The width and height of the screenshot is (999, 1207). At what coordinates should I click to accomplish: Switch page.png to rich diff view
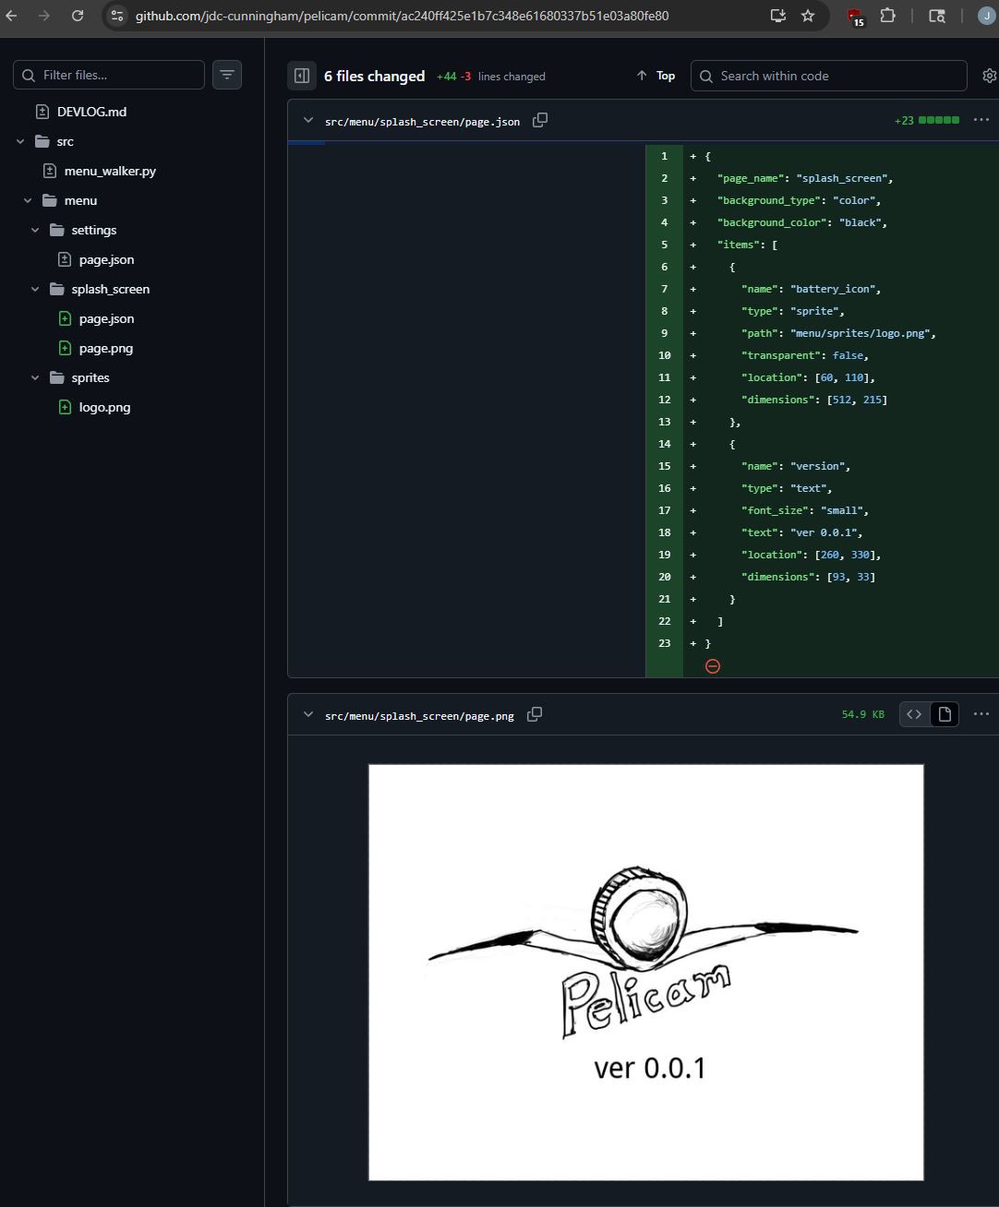tap(945, 714)
